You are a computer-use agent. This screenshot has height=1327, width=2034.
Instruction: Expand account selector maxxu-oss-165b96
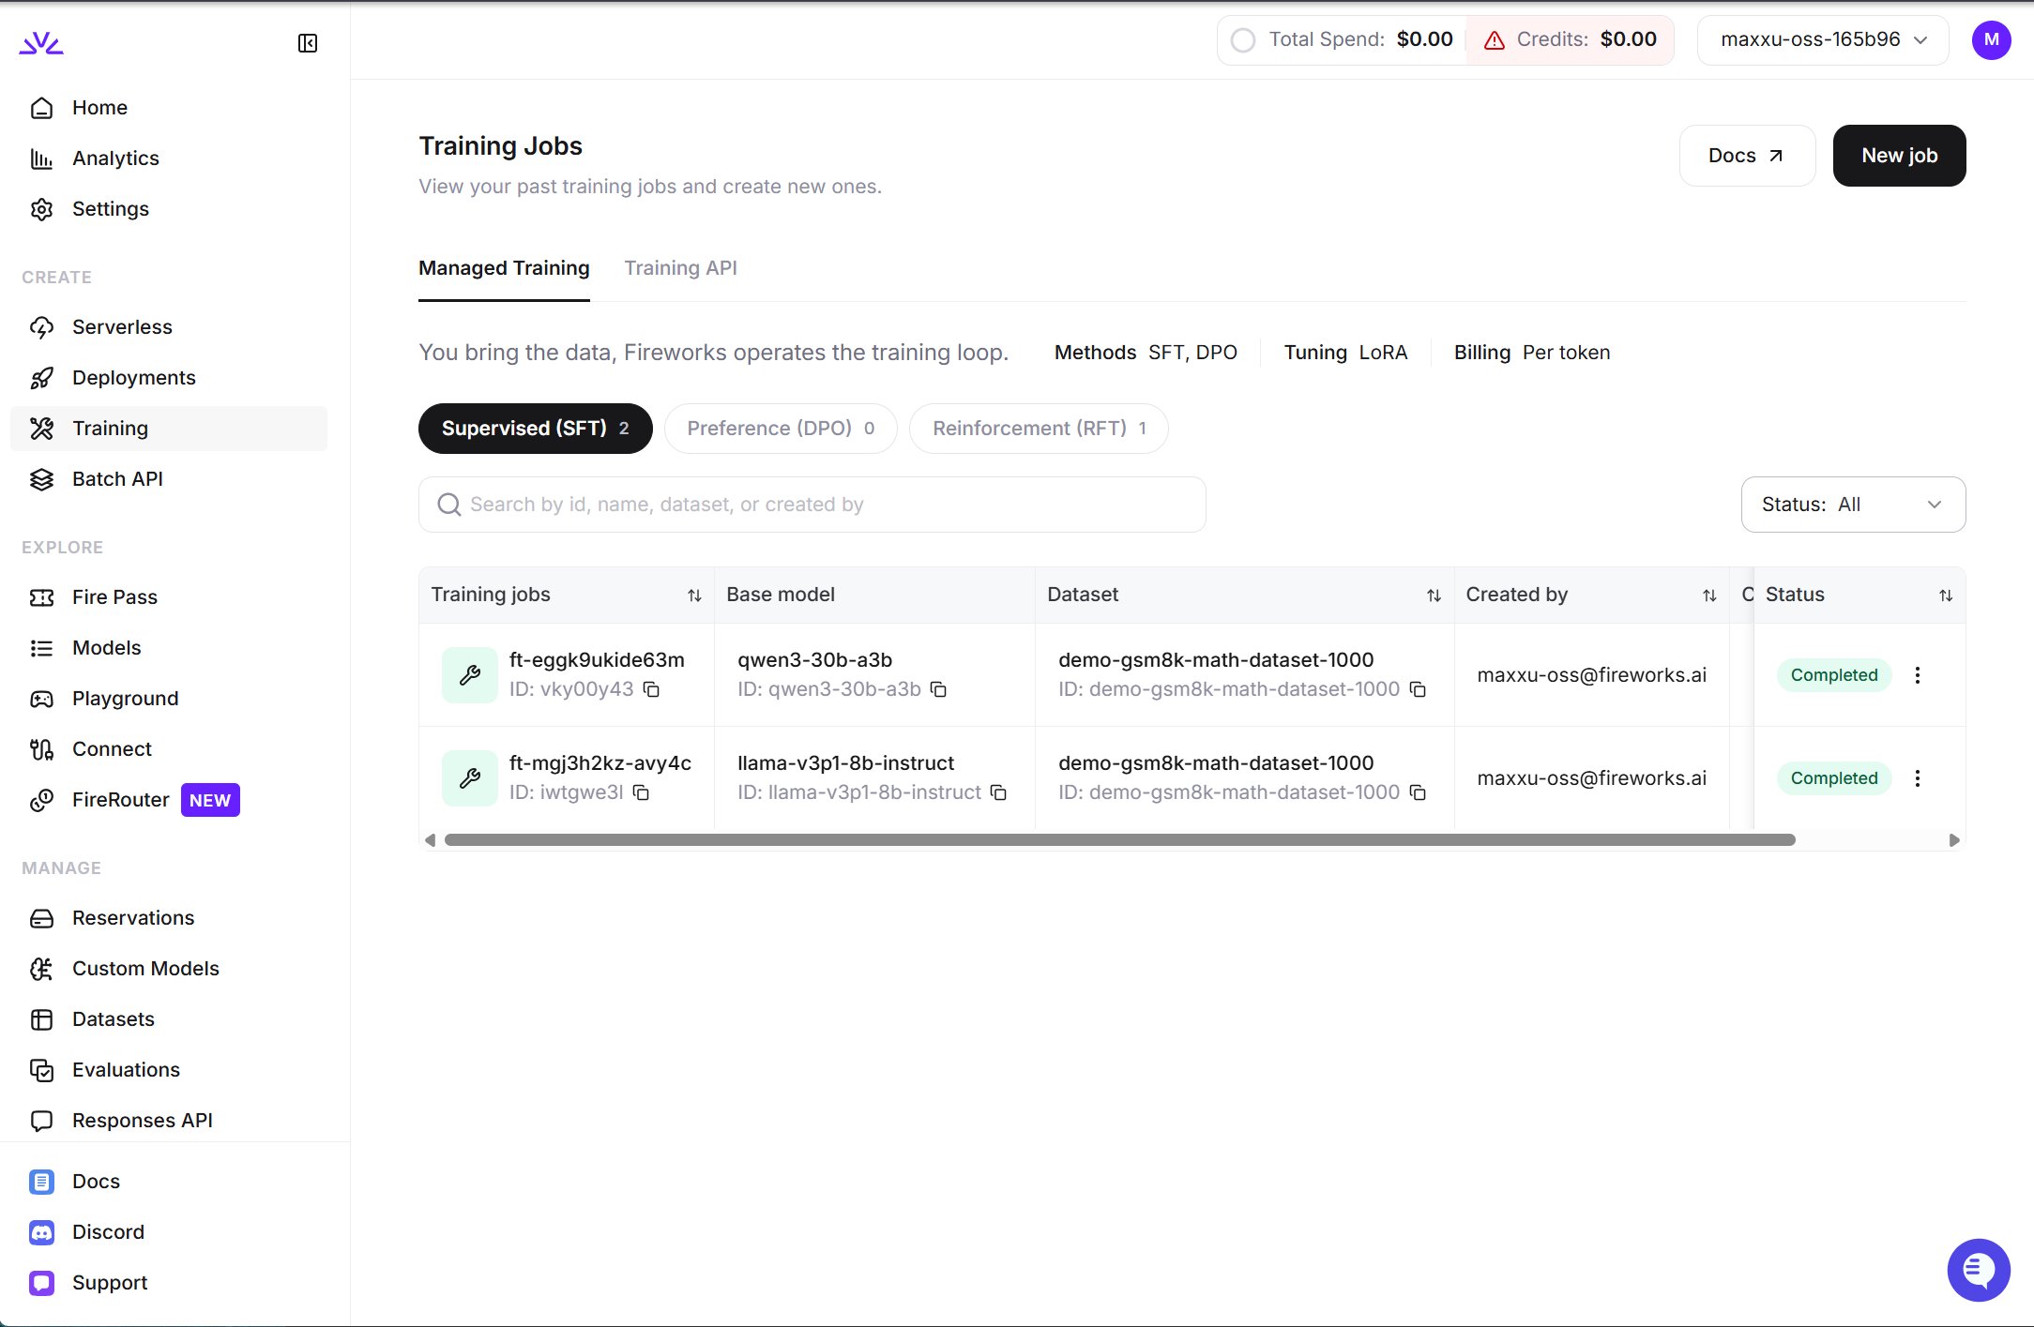coord(1823,40)
